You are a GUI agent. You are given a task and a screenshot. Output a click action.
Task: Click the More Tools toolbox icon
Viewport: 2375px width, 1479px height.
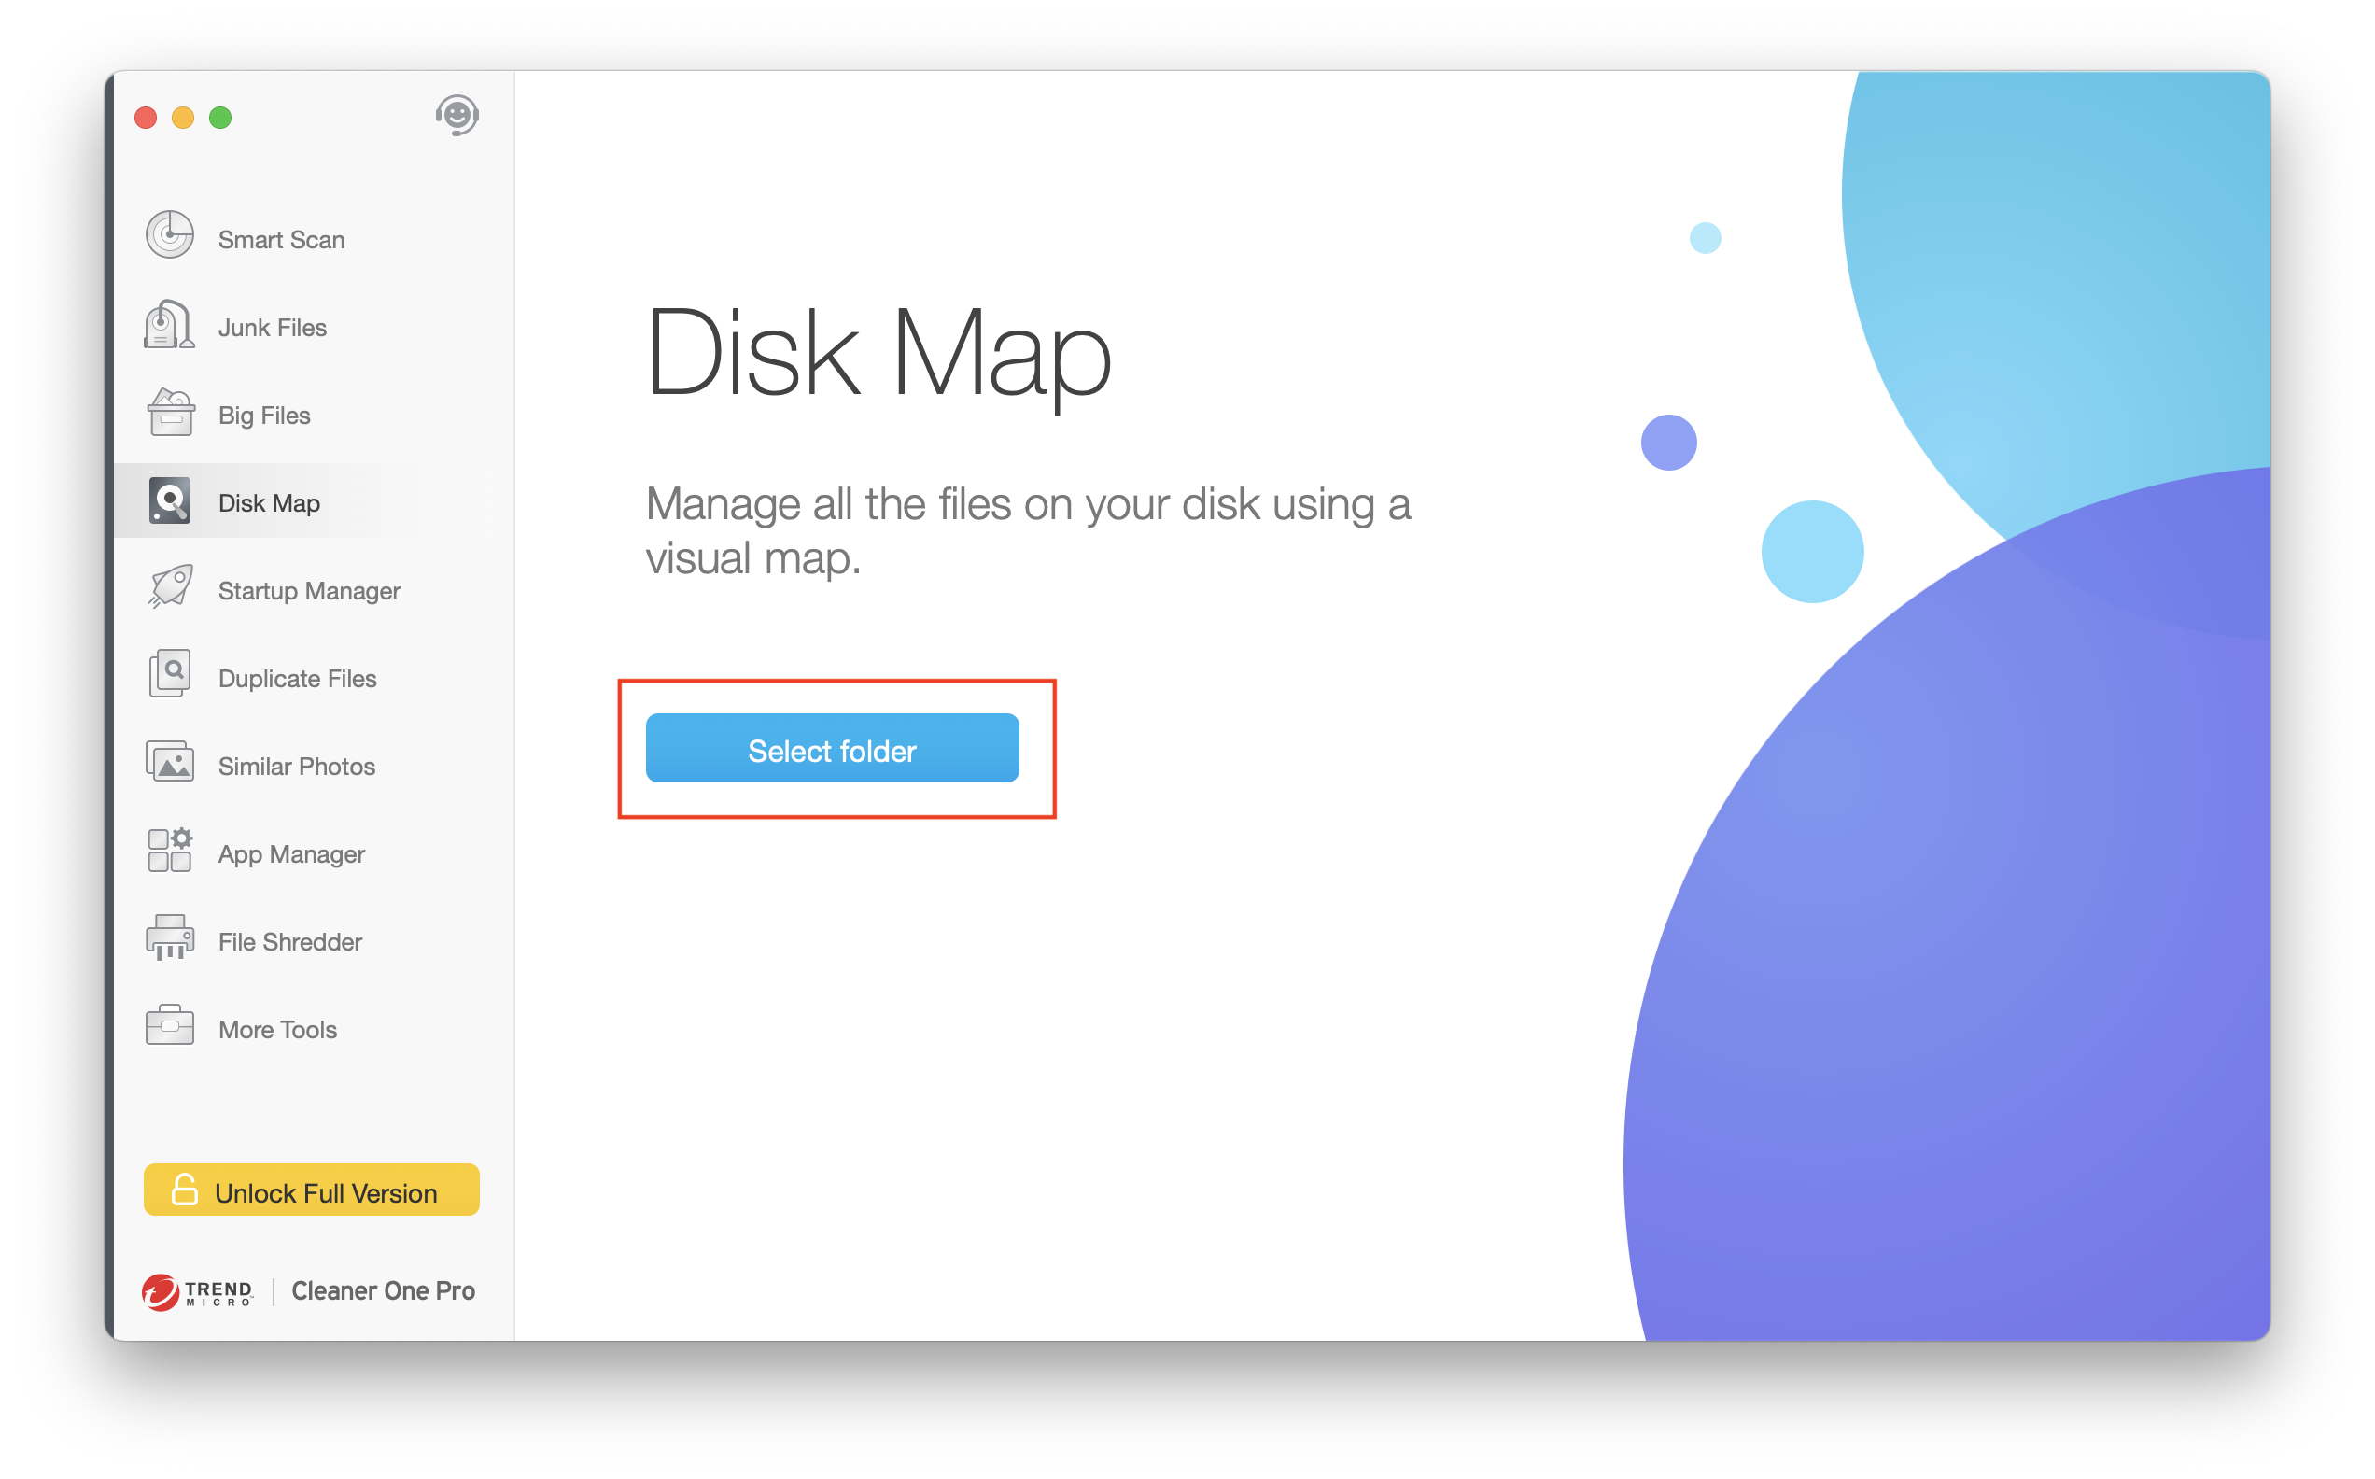coord(170,1026)
